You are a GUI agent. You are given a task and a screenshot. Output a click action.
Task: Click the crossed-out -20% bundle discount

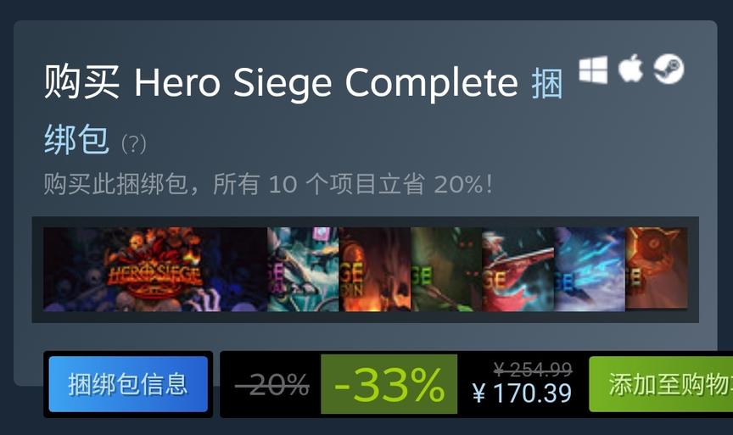pyautogui.click(x=272, y=384)
